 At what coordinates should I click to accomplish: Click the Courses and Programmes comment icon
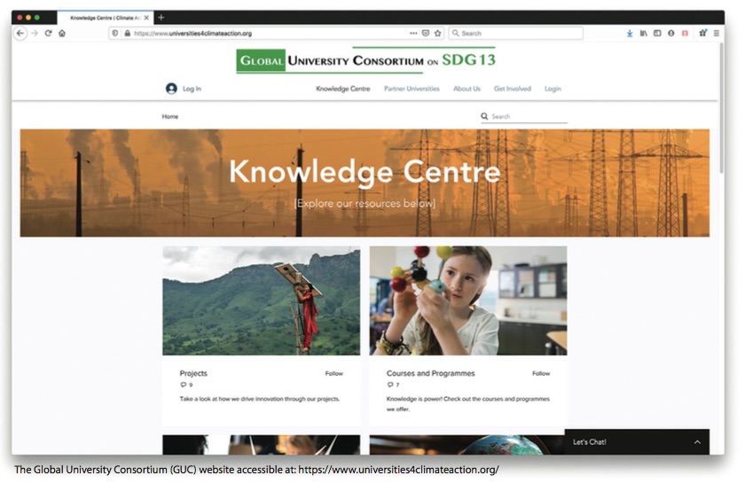390,385
